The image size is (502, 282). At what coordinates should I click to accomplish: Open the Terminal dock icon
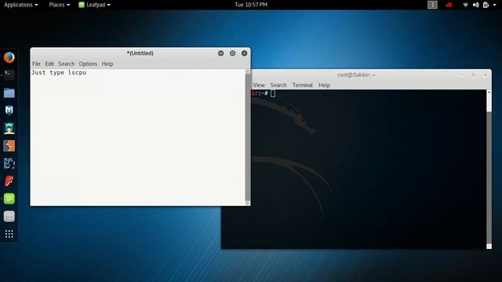[9, 75]
